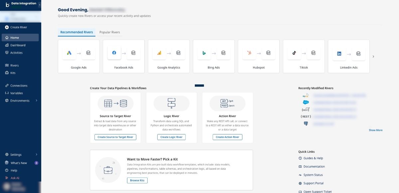Show next recommended rivers with arrow
This screenshot has width=399, height=193.
click(x=373, y=57)
